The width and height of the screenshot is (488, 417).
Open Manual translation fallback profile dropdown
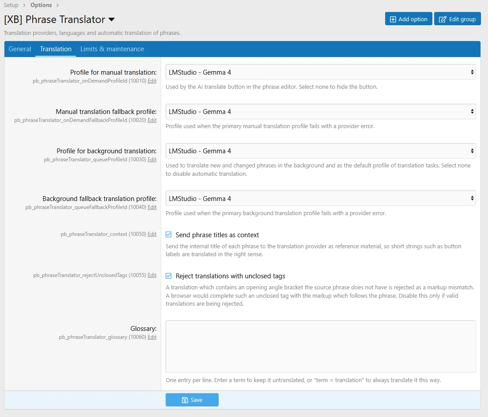coord(321,111)
